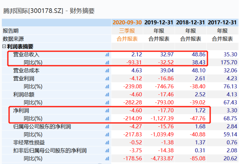Click operating cost value 39.04

click(x=167, y=71)
